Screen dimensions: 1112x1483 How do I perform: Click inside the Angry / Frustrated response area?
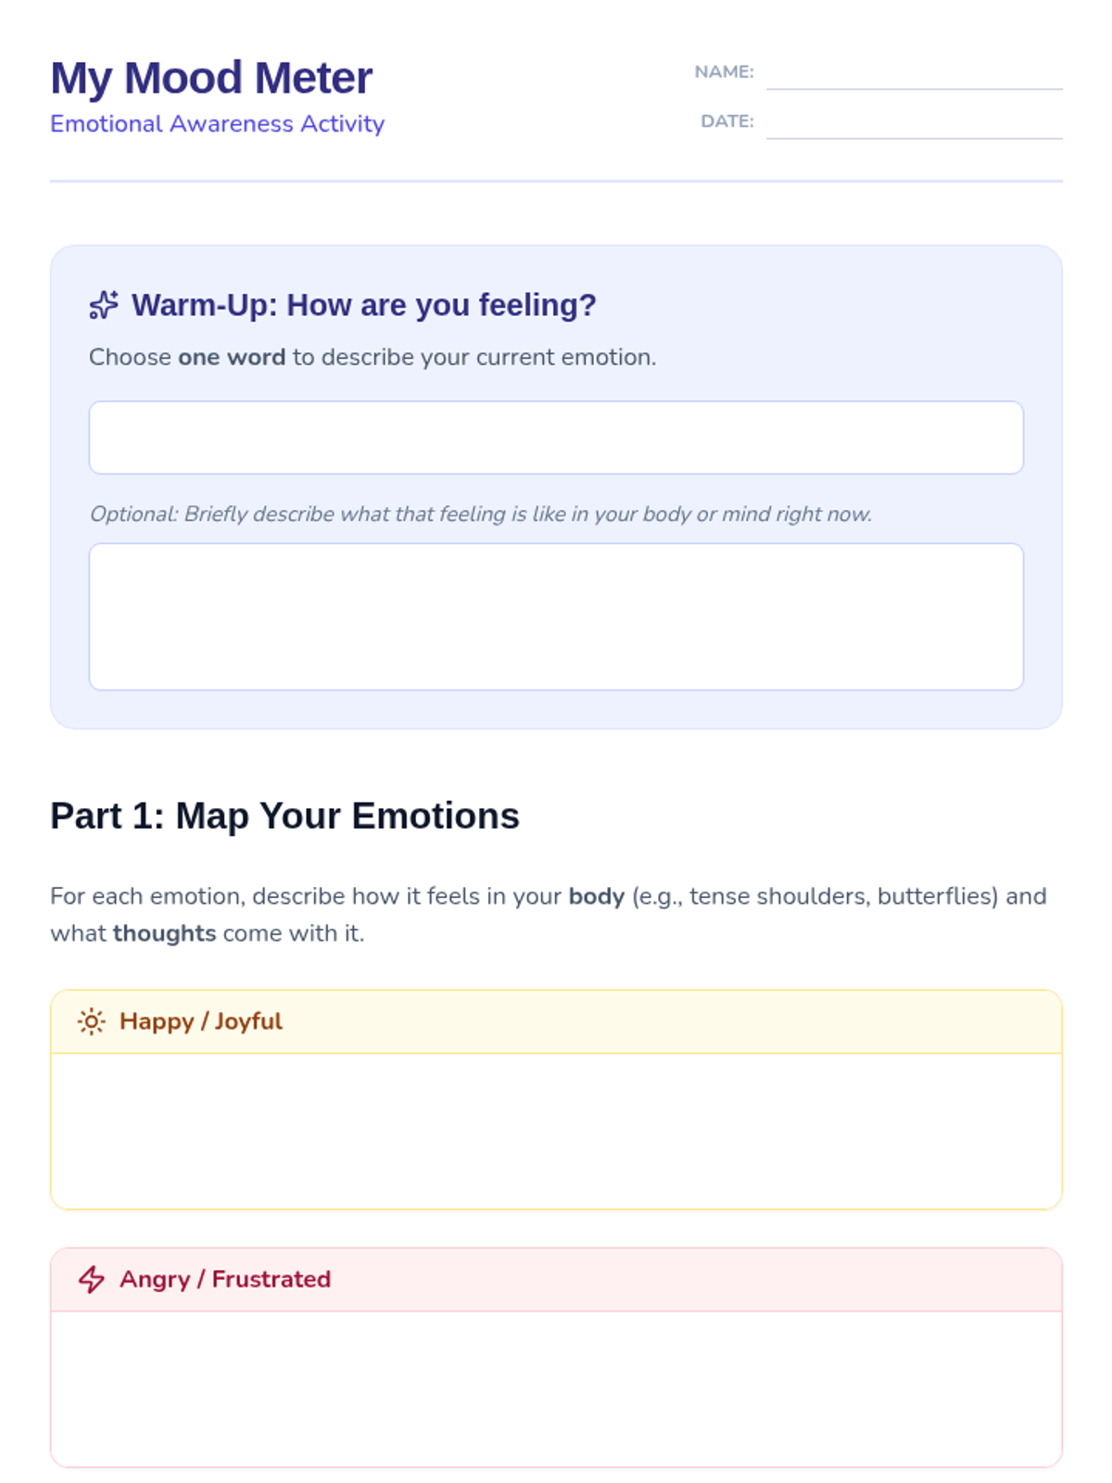click(x=556, y=1388)
